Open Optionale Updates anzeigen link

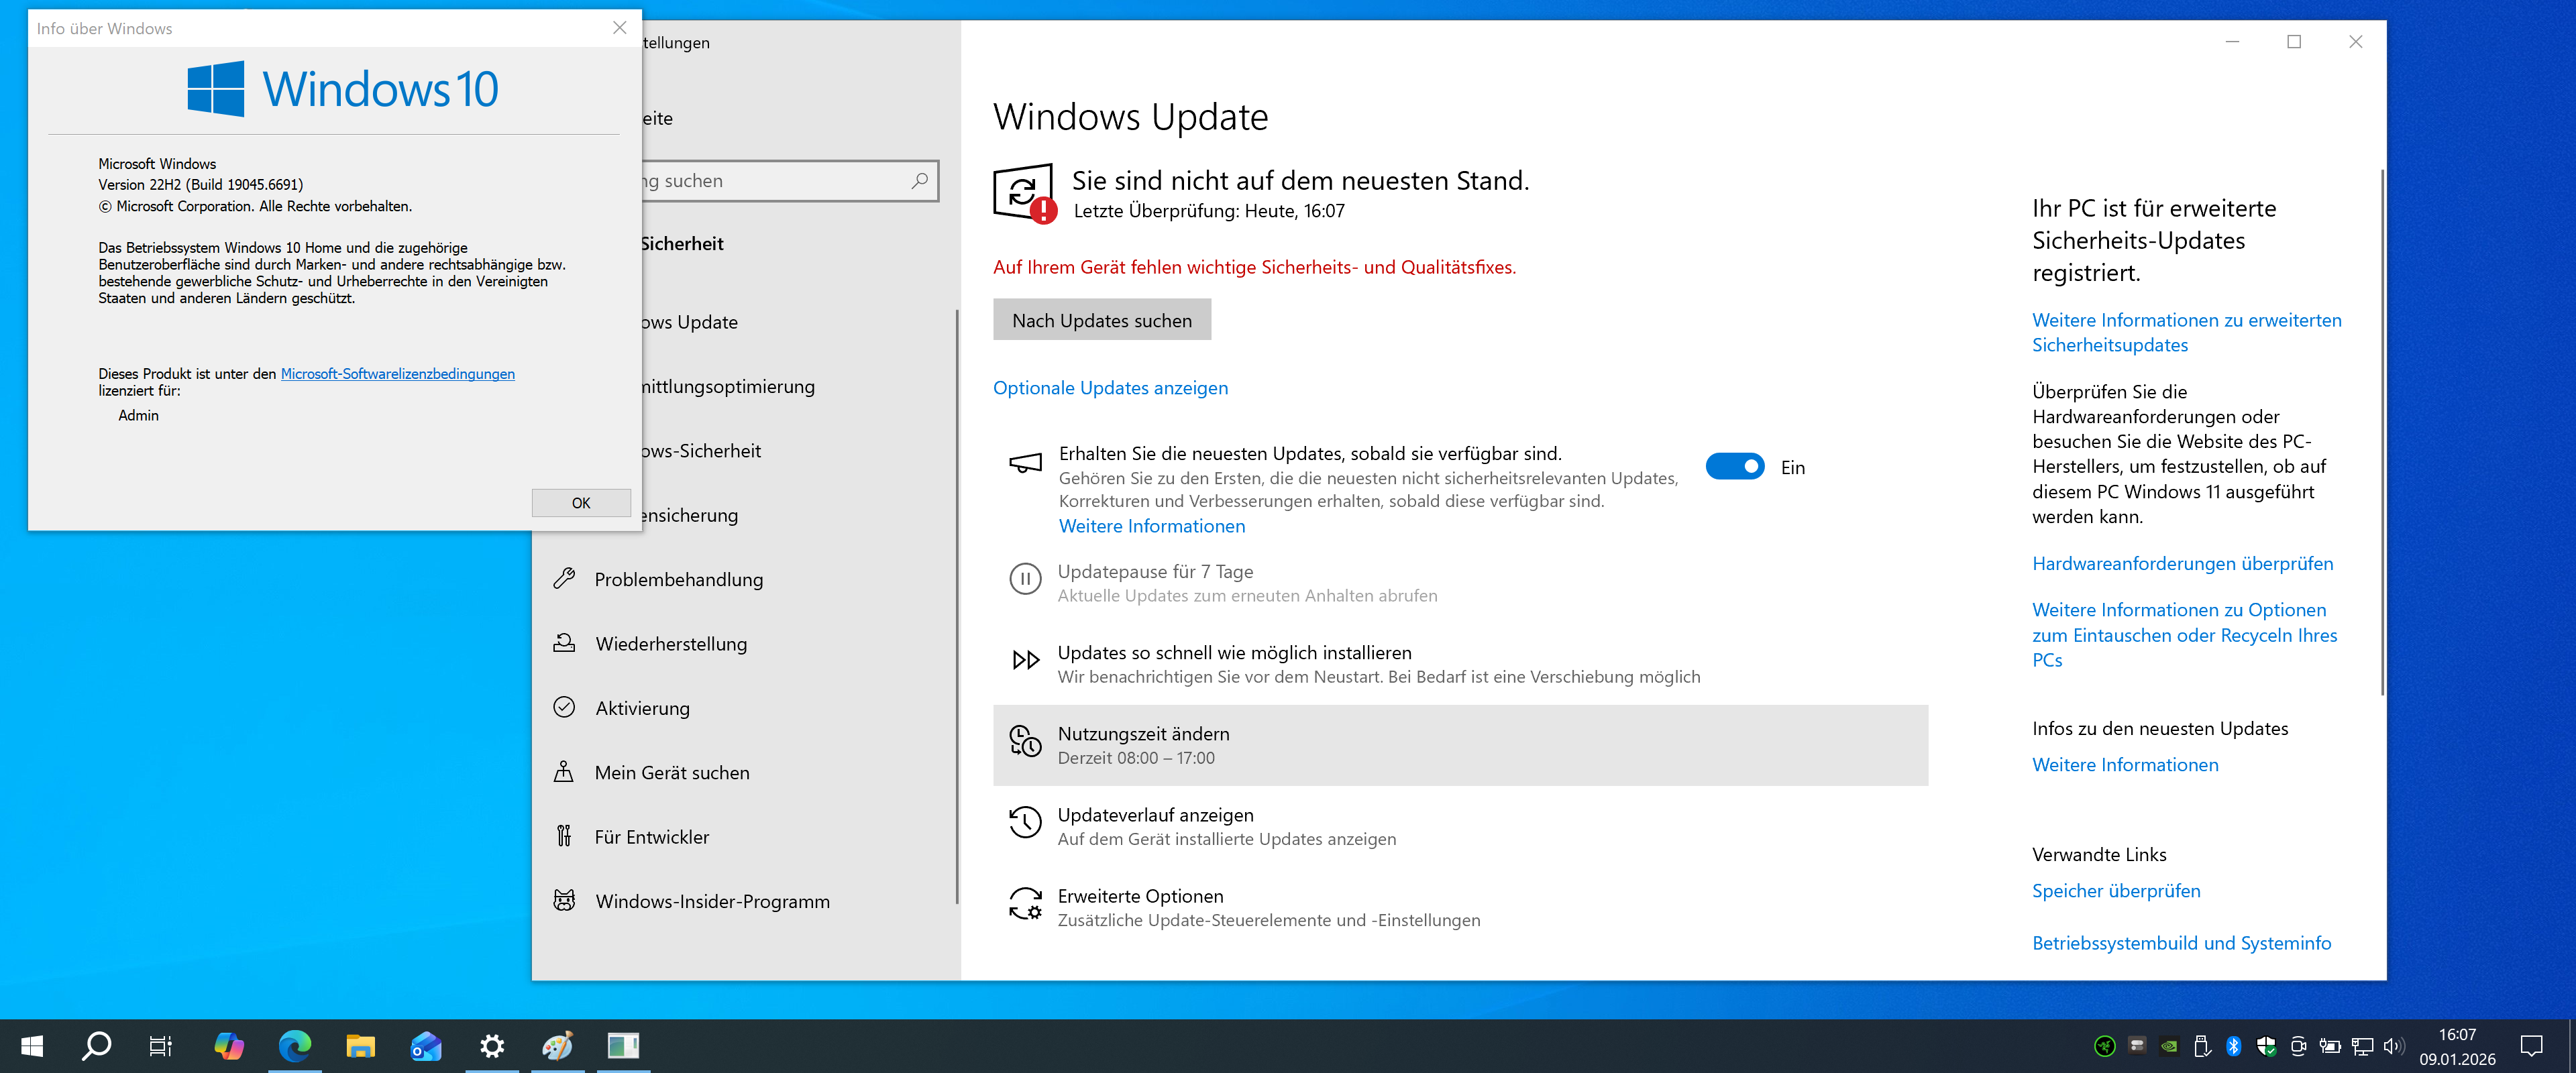click(1110, 388)
